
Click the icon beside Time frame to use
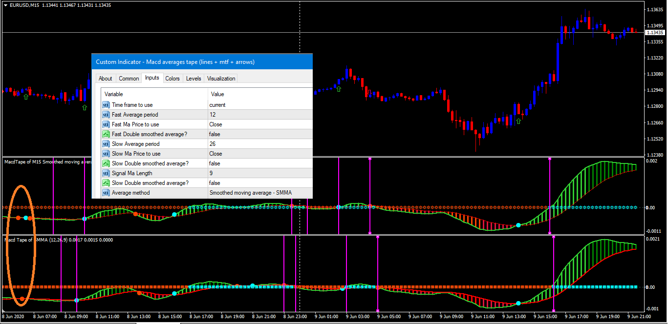(x=106, y=105)
